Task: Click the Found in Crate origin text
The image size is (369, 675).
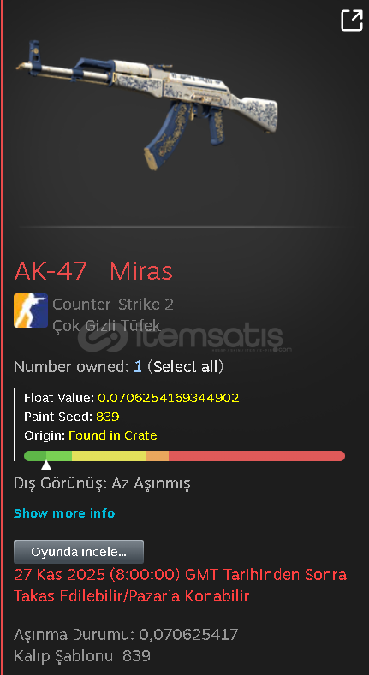Action: pyautogui.click(x=113, y=435)
